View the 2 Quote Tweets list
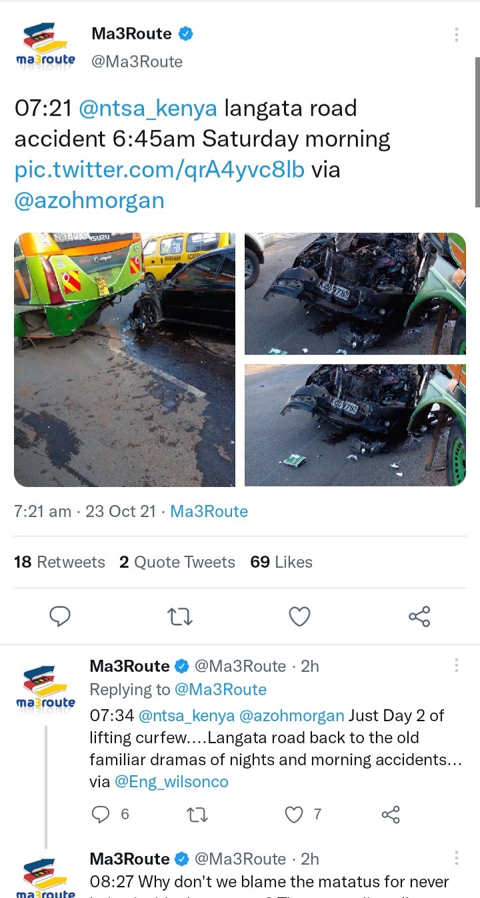 point(177,562)
